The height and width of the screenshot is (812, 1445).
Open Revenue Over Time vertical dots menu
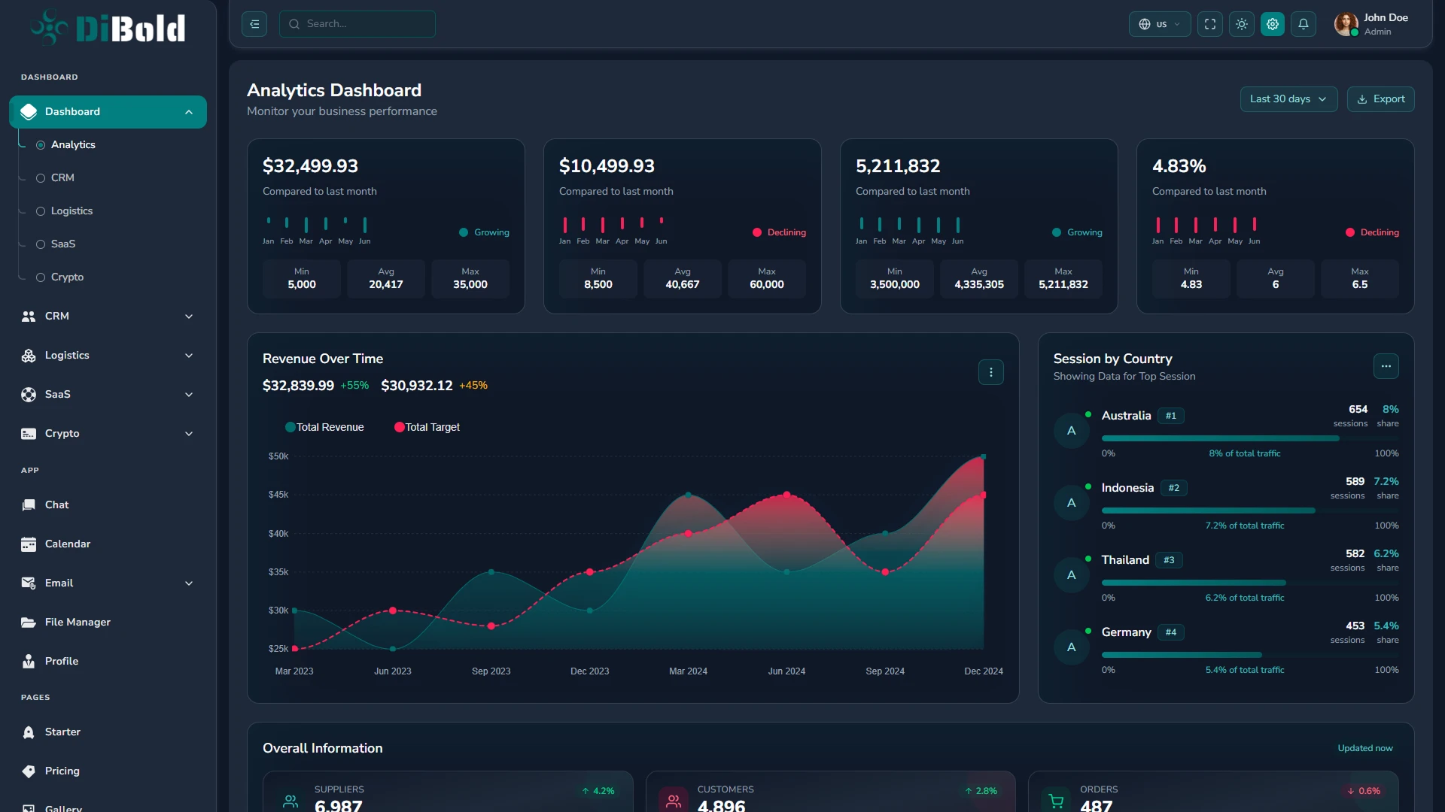pyautogui.click(x=990, y=372)
